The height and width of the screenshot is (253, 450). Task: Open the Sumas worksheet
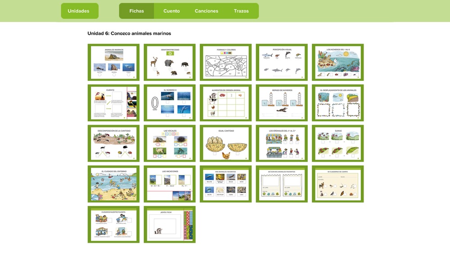coord(338,143)
